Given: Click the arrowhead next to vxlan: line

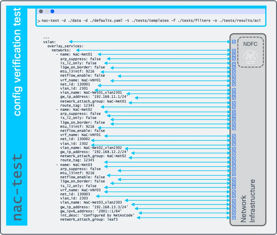Looking at the screenshot, I should [x=70, y=42].
